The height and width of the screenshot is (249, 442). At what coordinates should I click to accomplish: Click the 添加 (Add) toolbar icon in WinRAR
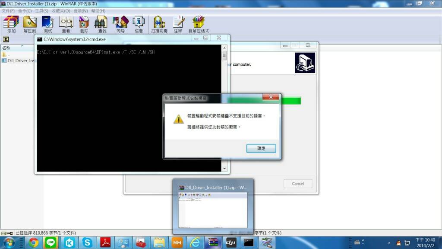click(11, 24)
